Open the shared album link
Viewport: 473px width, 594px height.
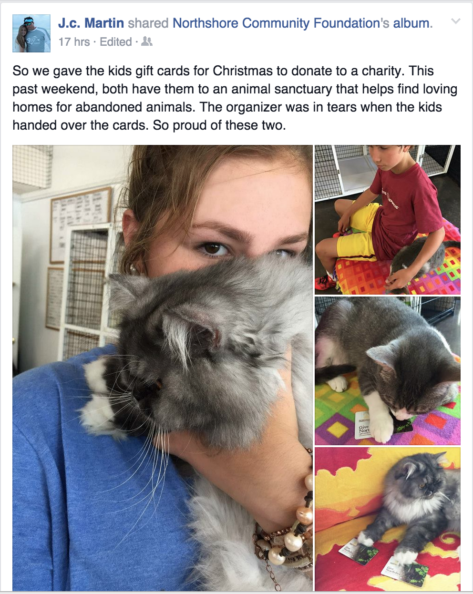(411, 23)
